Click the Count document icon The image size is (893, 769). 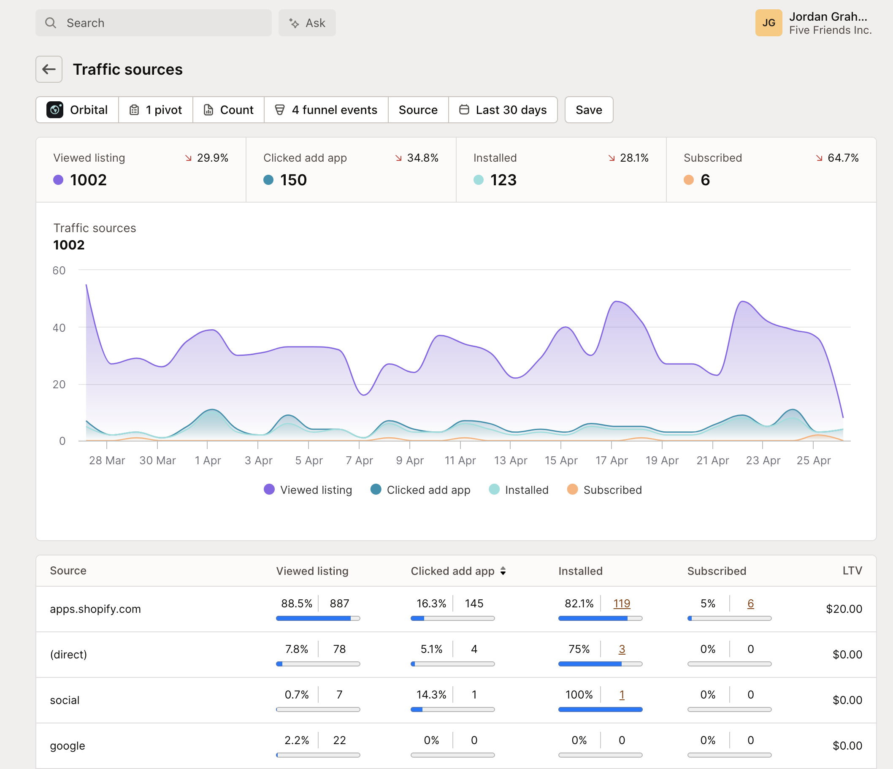click(x=208, y=110)
